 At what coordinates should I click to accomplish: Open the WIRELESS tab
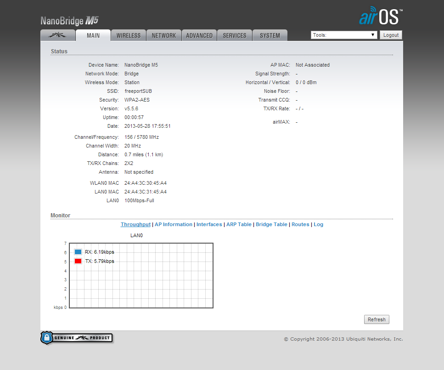pyautogui.click(x=129, y=35)
